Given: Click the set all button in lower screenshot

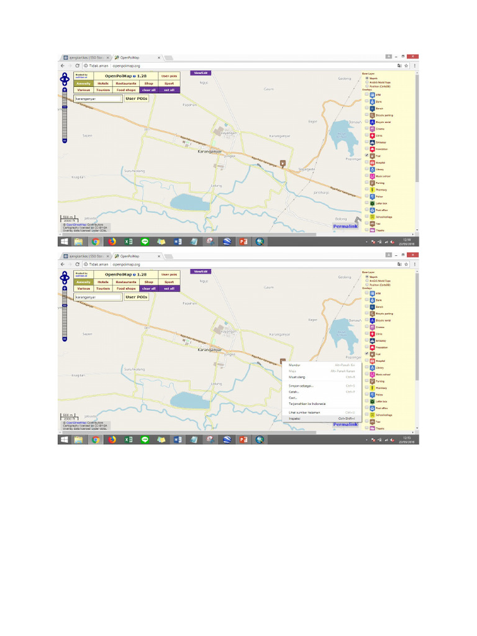Looking at the screenshot, I should pos(169,289).
